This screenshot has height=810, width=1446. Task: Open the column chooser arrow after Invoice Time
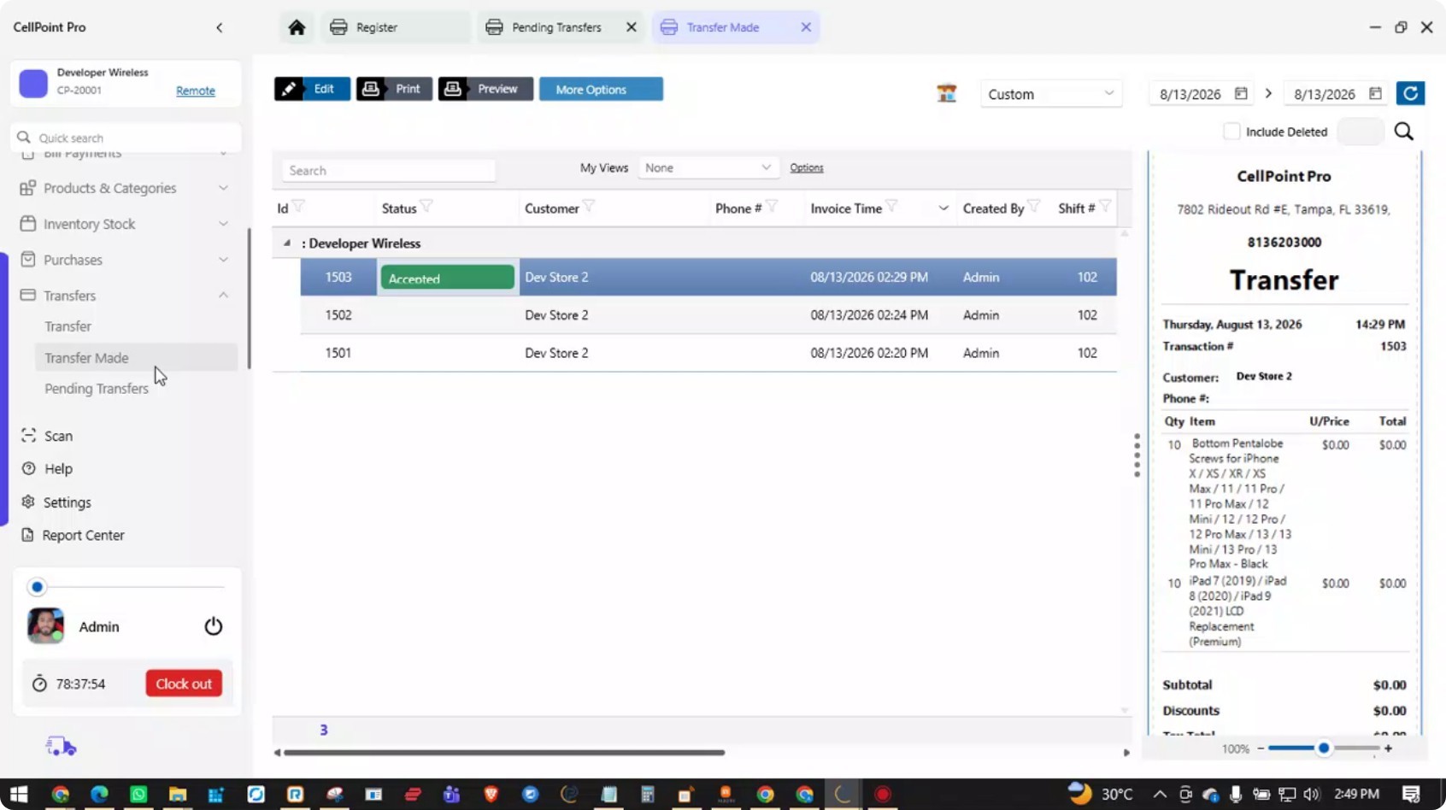tap(943, 208)
